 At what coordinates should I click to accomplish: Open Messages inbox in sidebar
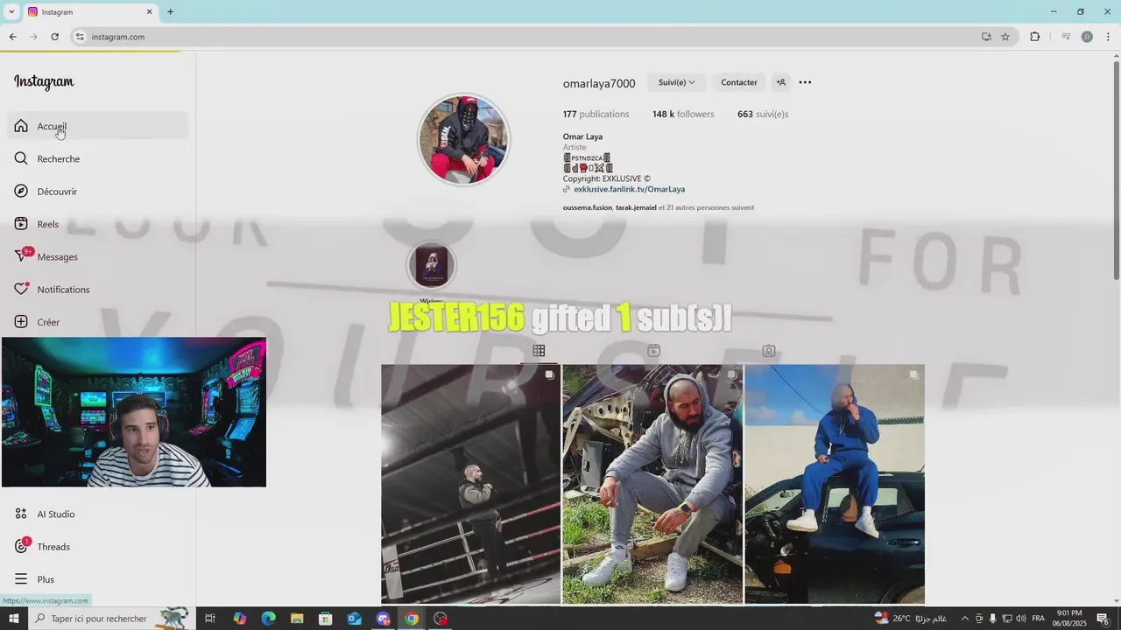click(98, 256)
